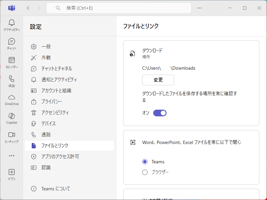Open OneDrive cloud icon
Image resolution: width=267 pixels, height=200 pixels.
point(12,97)
